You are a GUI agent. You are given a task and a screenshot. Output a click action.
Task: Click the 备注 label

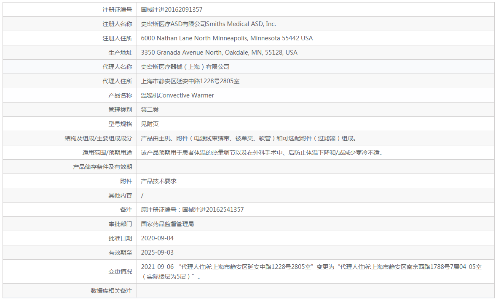click(126, 210)
